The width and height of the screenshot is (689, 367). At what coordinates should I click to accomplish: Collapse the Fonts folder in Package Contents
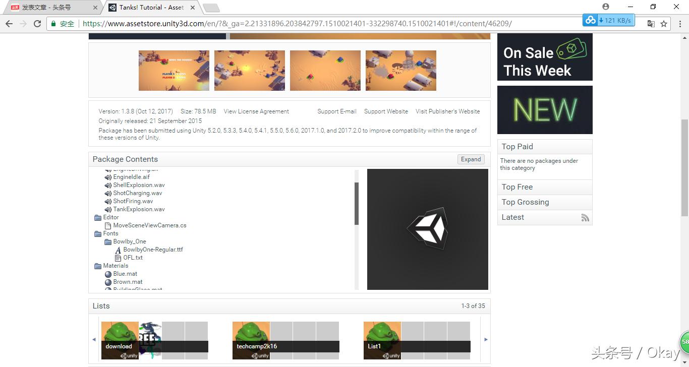(x=98, y=233)
